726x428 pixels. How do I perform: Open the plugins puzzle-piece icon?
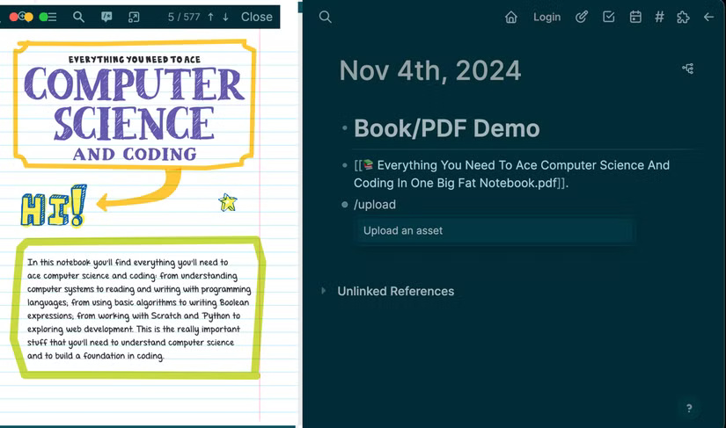coord(683,17)
